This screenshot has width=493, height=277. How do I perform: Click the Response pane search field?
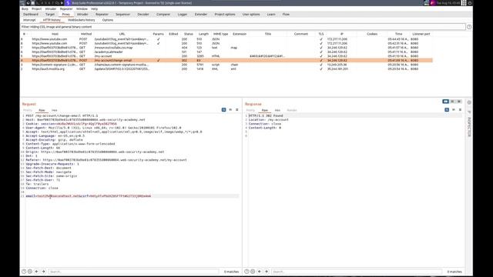coord(357,272)
